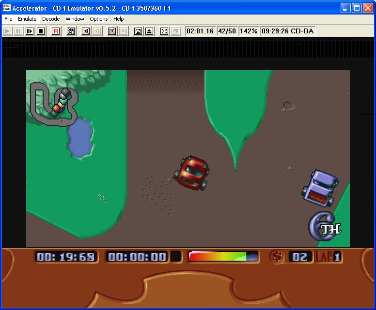Click the 6TH race position badge
Viewport: 376px width, 310px height.
pos(325,226)
